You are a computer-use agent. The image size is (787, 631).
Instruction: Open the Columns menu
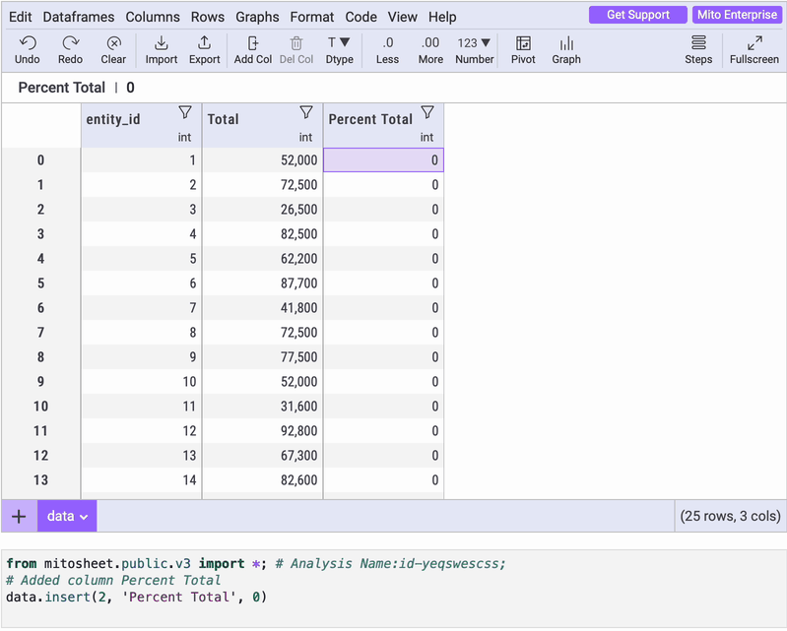153,17
